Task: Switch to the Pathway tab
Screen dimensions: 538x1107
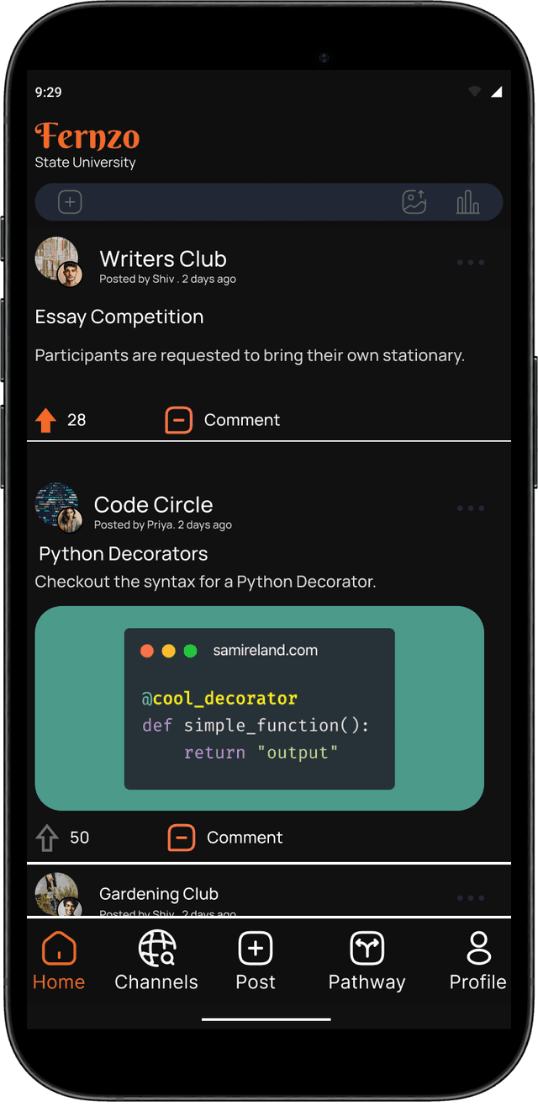Action: click(367, 961)
